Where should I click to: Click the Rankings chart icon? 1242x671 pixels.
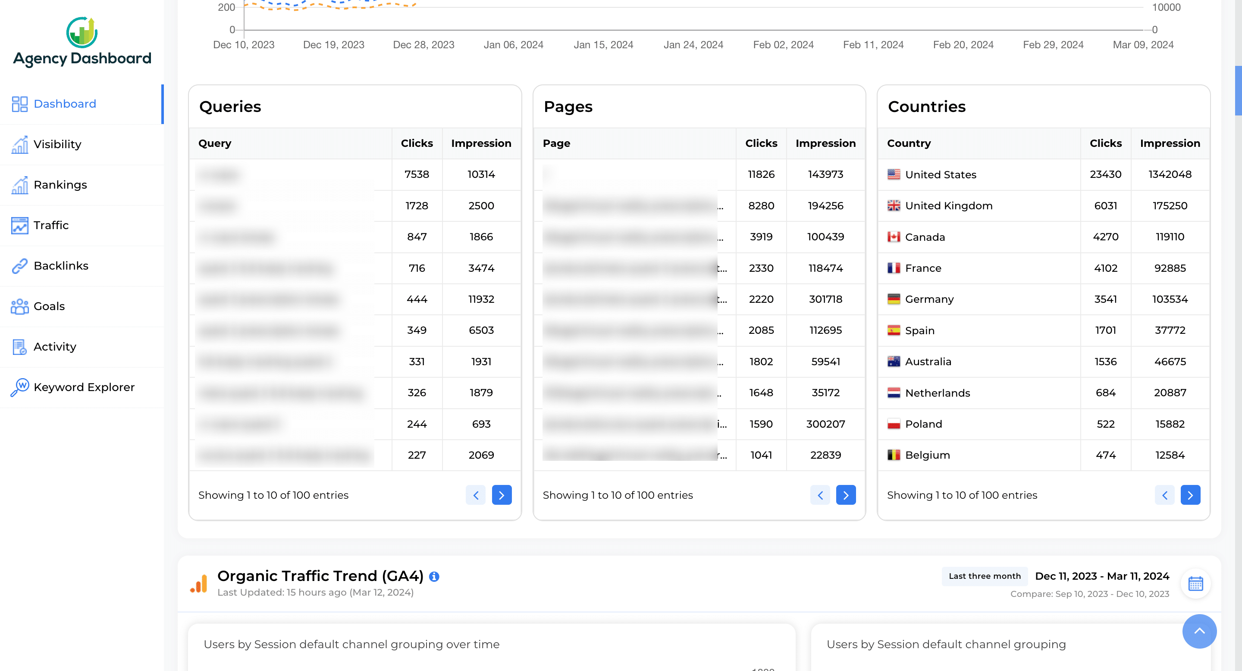click(x=20, y=185)
